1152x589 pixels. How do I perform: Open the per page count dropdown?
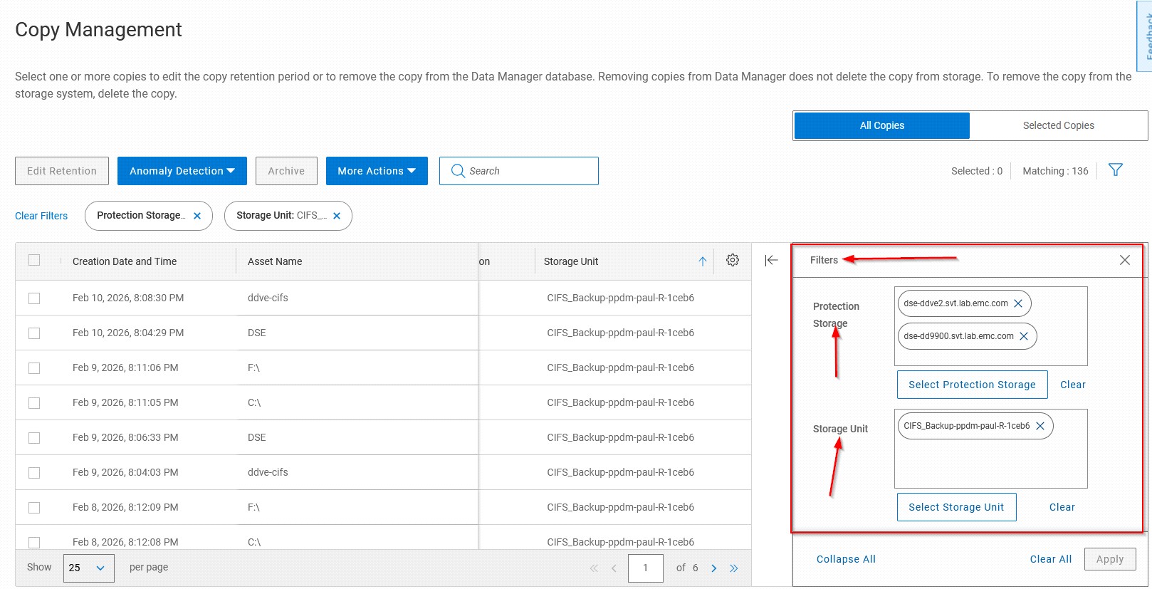click(x=88, y=568)
